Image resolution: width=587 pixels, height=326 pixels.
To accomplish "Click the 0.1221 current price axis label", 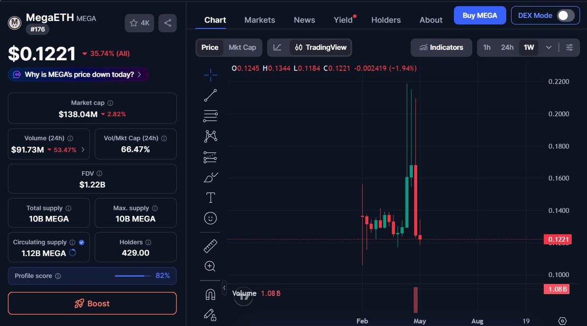I will tap(558, 239).
